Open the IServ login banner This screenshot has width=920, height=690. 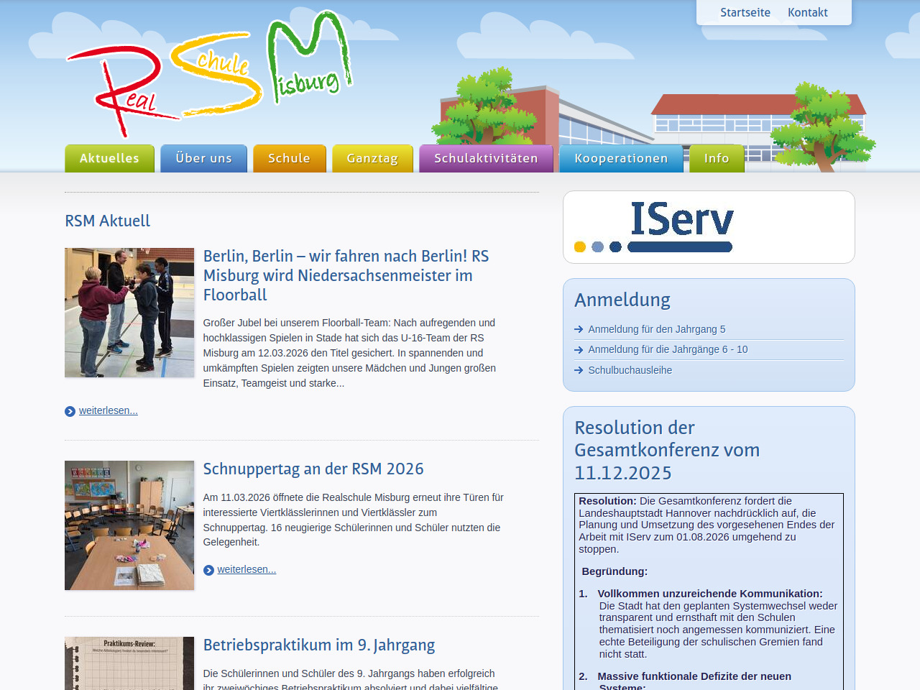coord(708,227)
